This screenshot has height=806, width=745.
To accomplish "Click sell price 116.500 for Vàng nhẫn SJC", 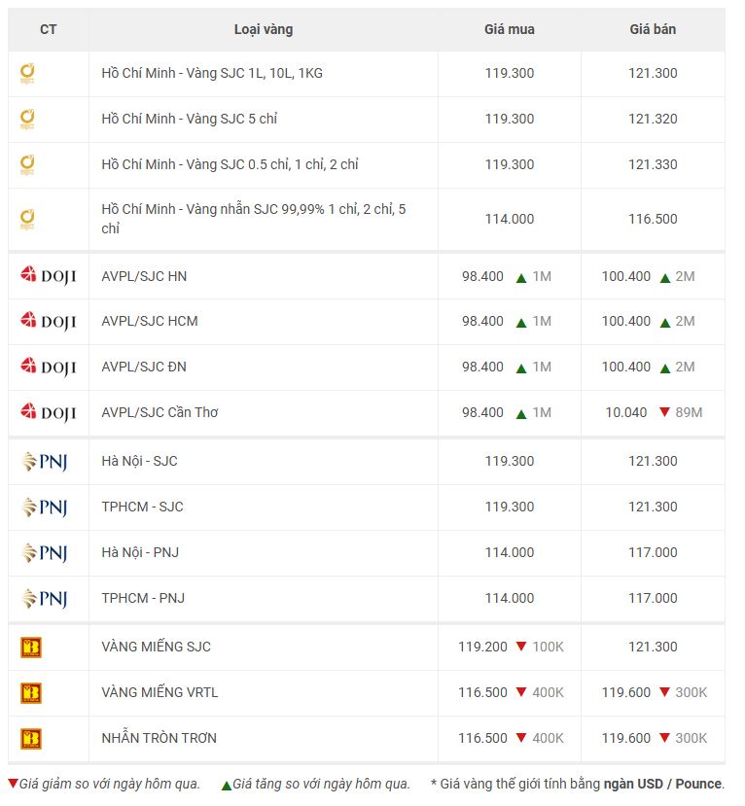I will click(x=653, y=219).
